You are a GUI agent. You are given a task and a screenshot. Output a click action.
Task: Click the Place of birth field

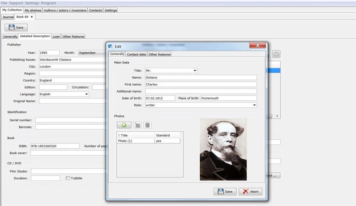[x=229, y=98]
